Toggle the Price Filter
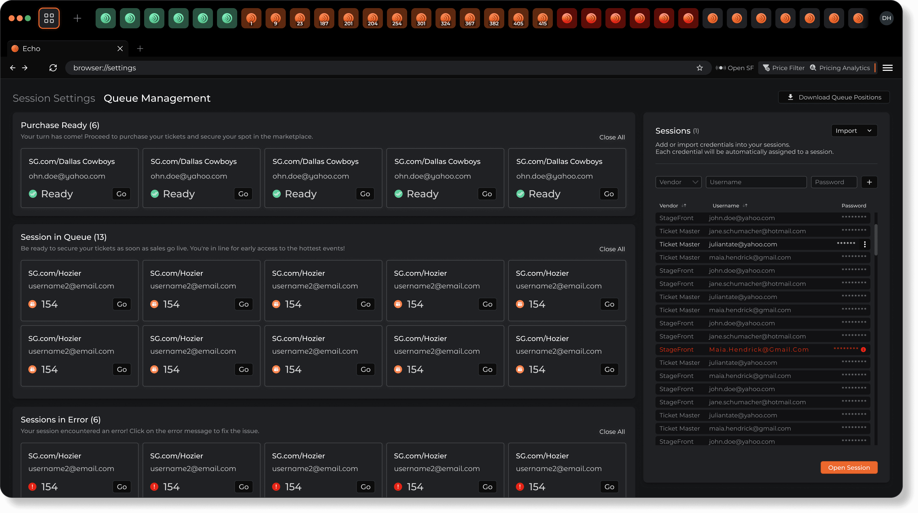This screenshot has height=513, width=918. (x=783, y=68)
